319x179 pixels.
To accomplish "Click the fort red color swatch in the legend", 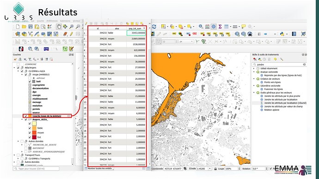I will 34,137.
